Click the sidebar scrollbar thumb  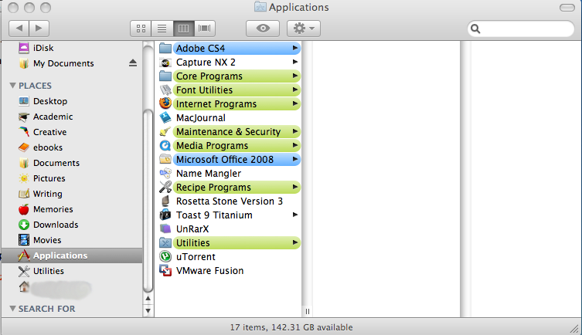coord(148,201)
